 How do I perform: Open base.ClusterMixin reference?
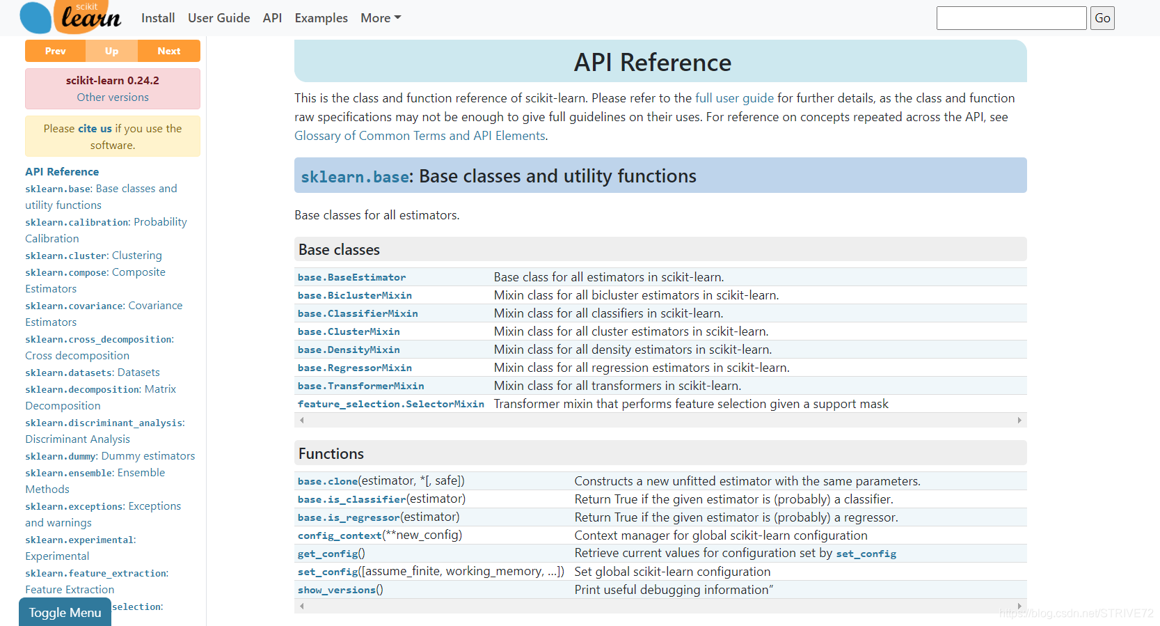click(349, 331)
